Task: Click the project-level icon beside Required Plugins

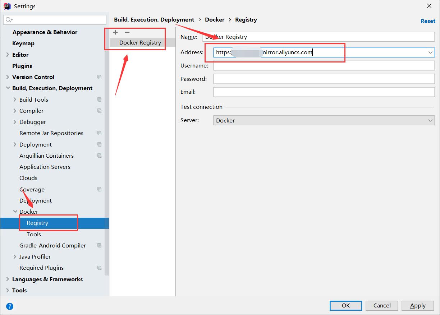Action: coord(99,268)
